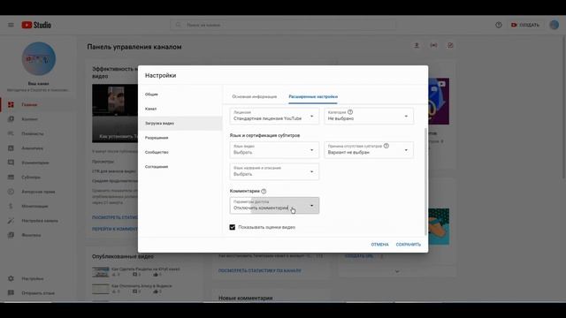Open the Контент icon in the sidebar
Image resolution: width=566 pixels, height=318 pixels.
pyautogui.click(x=11, y=119)
